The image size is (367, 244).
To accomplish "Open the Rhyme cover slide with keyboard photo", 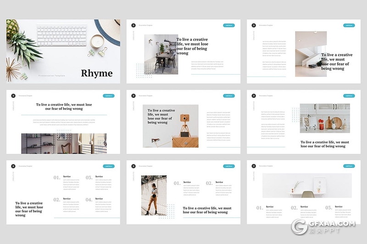I will 63,51.
